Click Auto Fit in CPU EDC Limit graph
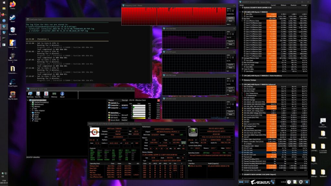Viewport: 331px width, 186px height. 230,111
